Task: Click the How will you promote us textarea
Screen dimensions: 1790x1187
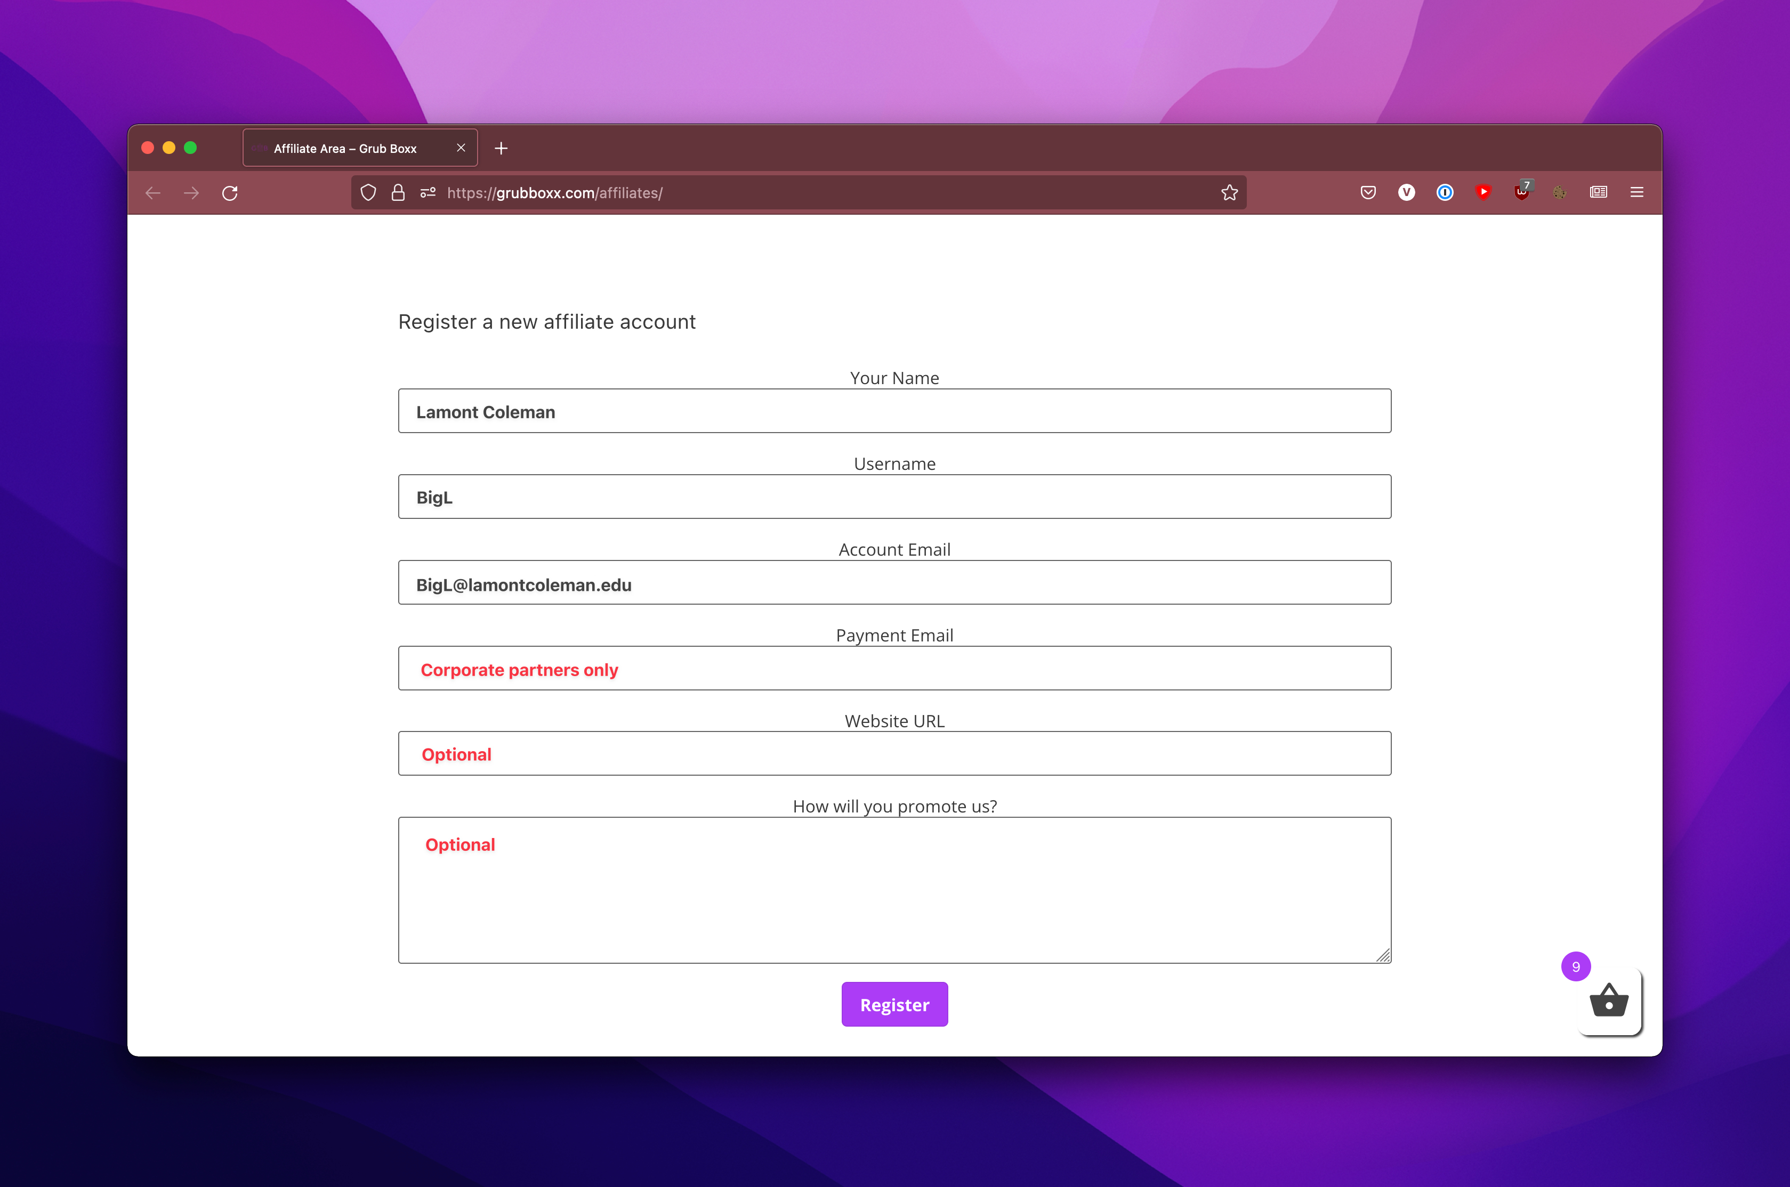Action: (895, 890)
